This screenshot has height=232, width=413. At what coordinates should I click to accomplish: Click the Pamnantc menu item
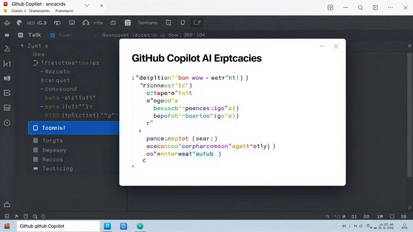click(x=65, y=11)
